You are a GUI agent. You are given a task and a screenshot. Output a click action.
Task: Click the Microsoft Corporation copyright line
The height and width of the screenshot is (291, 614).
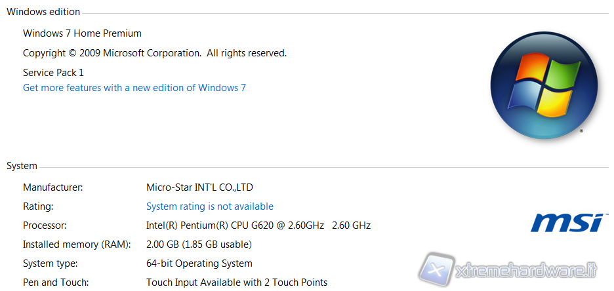click(154, 53)
